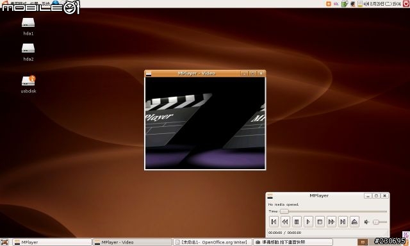Click the clapperboard video area
Screen dimensions: 410x246
pyautogui.click(x=205, y=123)
